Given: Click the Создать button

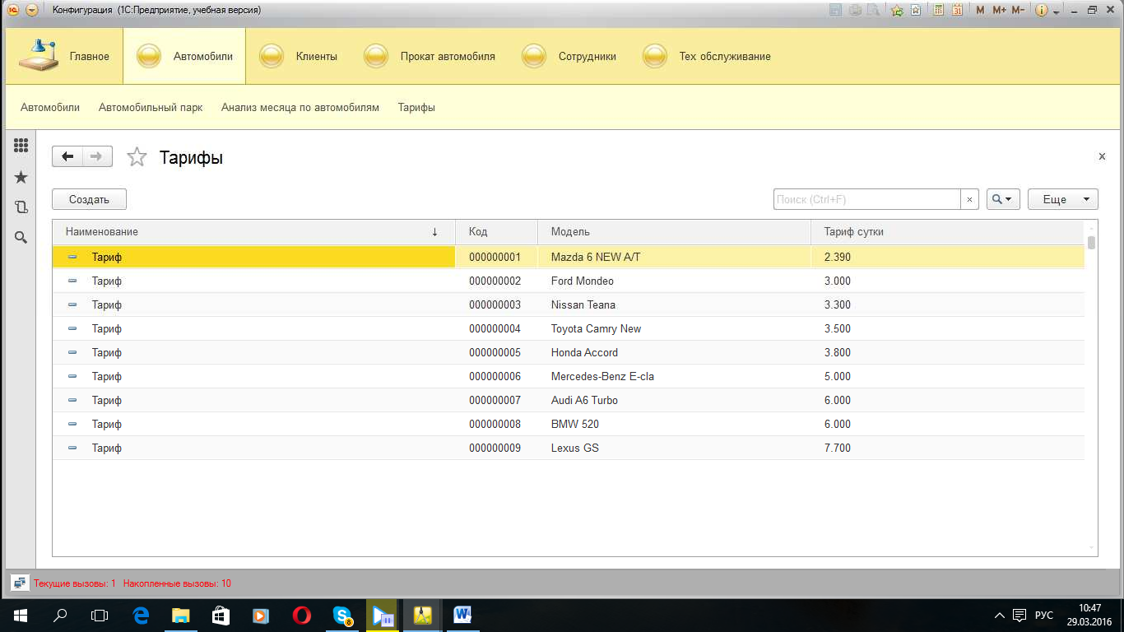Looking at the screenshot, I should tap(89, 199).
